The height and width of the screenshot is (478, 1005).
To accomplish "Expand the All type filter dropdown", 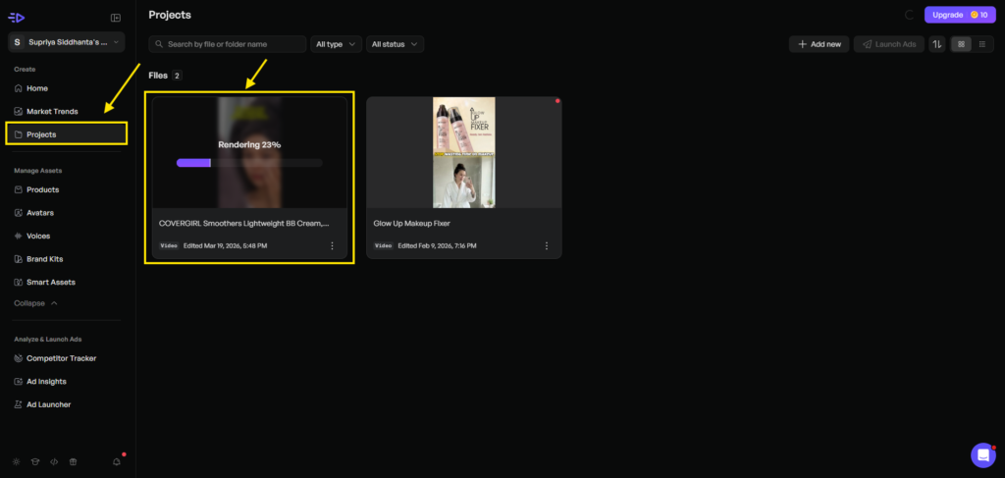I will coord(336,44).
